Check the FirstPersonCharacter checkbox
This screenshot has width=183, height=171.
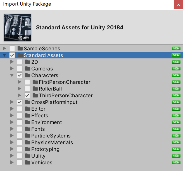(27, 82)
